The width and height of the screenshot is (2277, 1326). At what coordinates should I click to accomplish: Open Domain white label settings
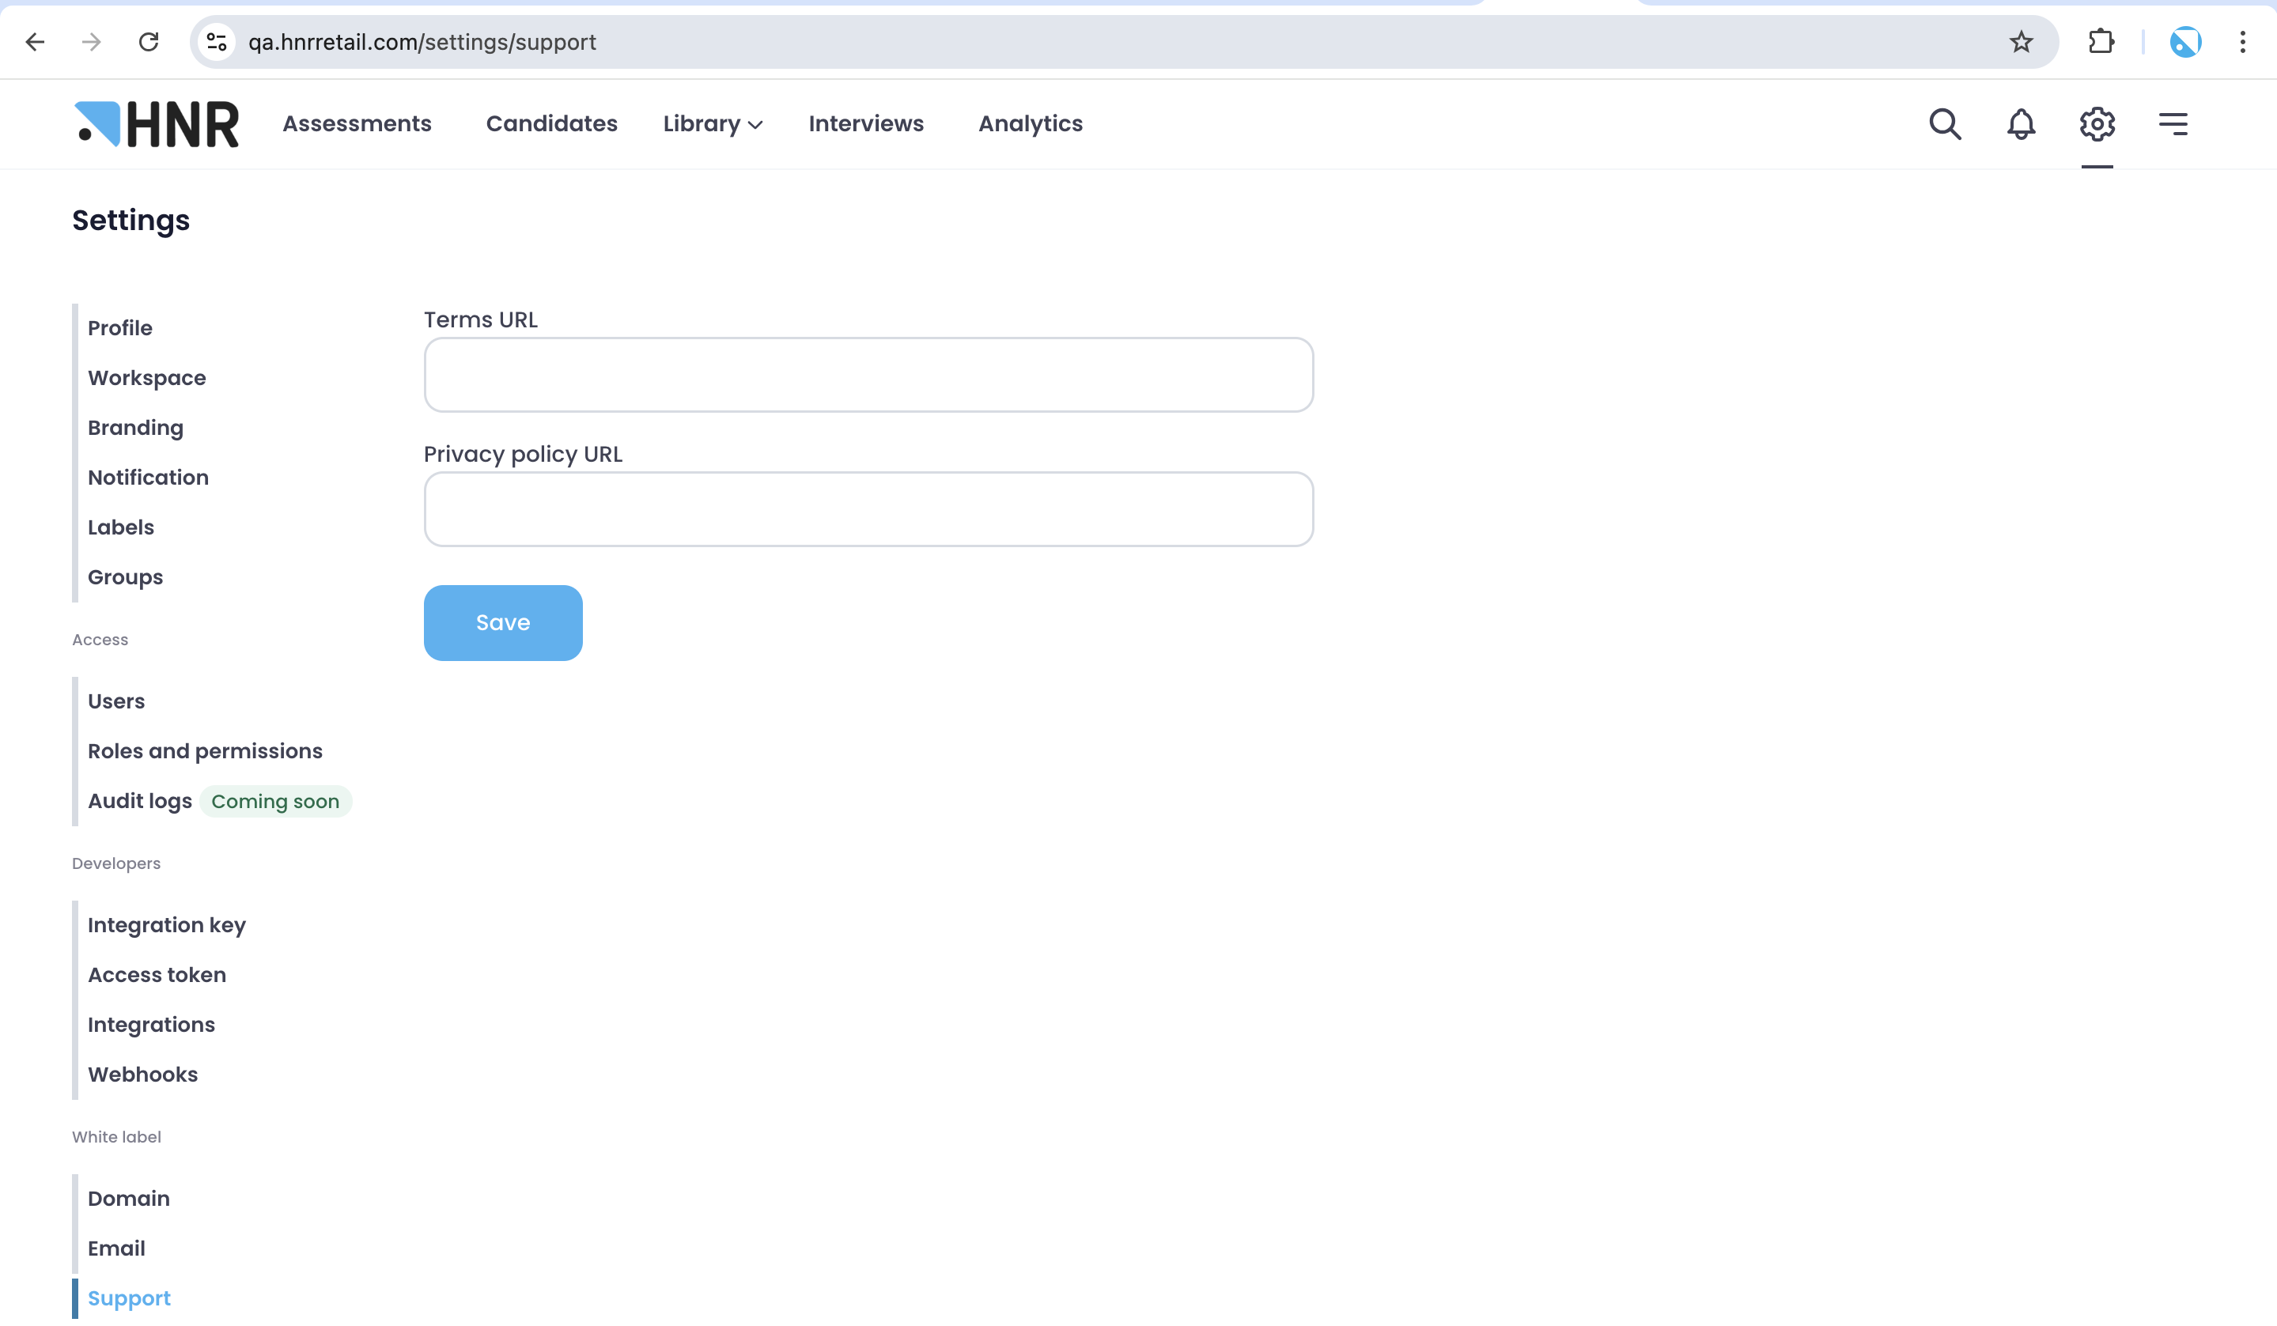tap(128, 1198)
